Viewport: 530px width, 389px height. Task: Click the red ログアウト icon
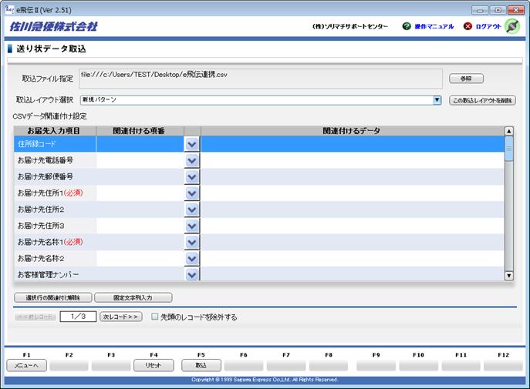point(468,26)
